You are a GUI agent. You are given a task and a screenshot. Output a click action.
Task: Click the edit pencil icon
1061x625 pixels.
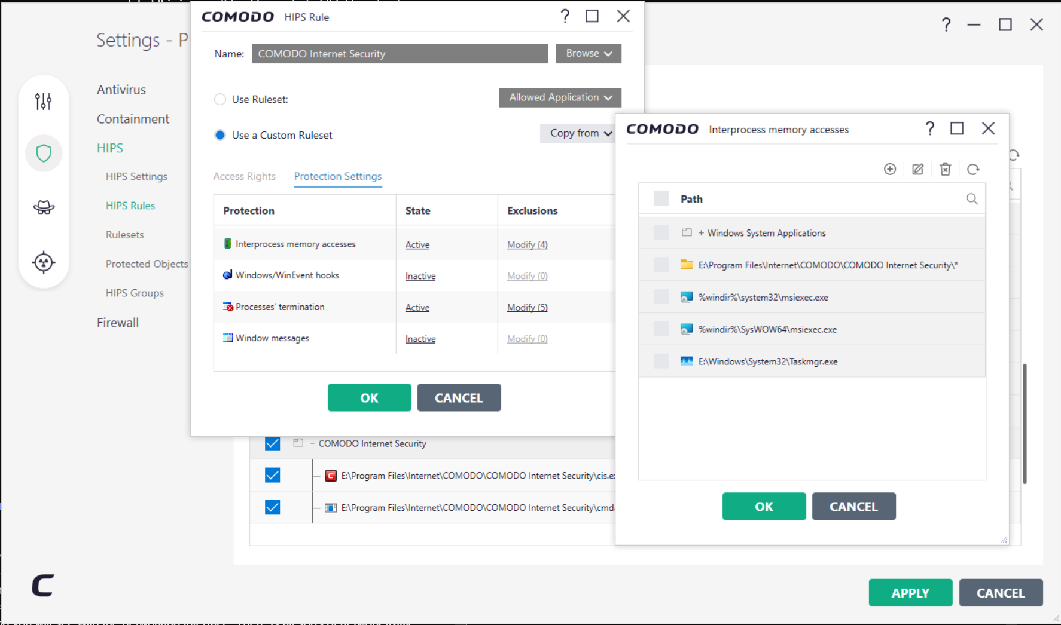coord(917,169)
